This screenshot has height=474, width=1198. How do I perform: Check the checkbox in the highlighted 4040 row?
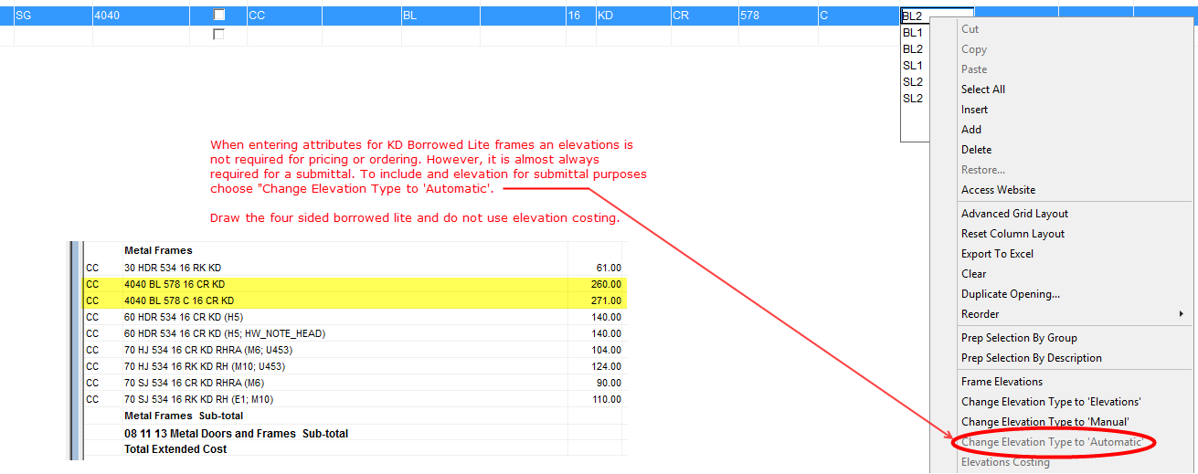click(x=218, y=16)
